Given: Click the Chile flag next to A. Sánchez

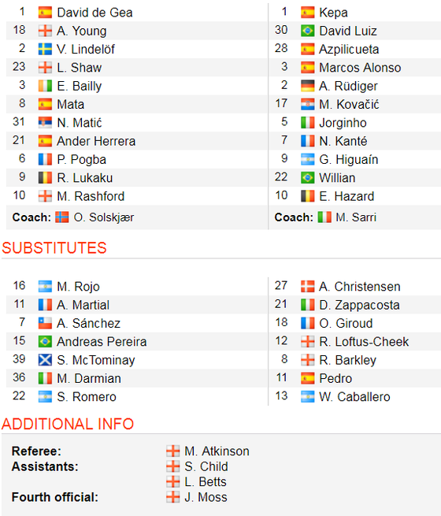Looking at the screenshot, I should coord(45,323).
